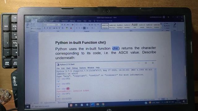Click the Sort paragraph icon
This screenshot has width=198, height=111.
click(95, 25)
